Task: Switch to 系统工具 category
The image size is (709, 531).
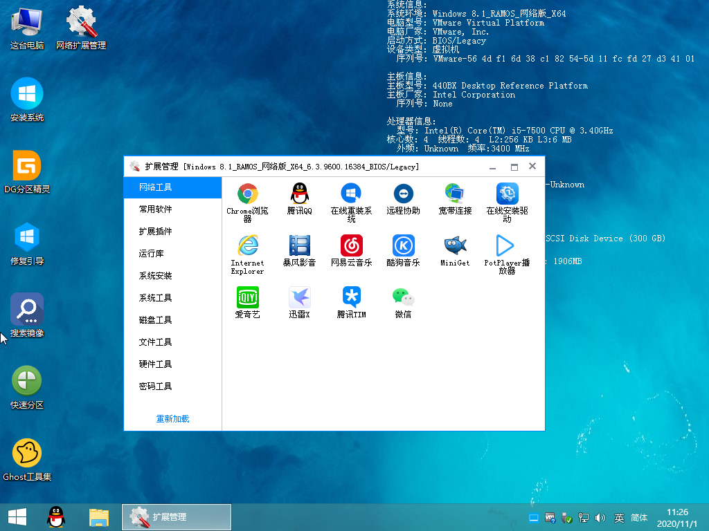Action: click(172, 297)
